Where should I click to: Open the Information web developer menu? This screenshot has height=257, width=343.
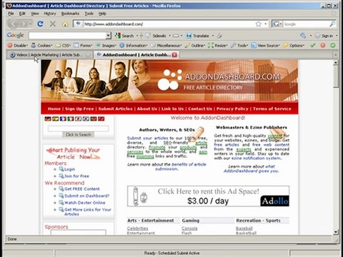click(x=134, y=45)
